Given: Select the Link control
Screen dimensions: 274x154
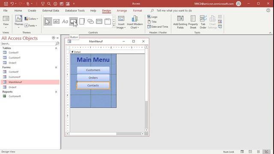Looking at the screenshot, I should coord(90,21).
